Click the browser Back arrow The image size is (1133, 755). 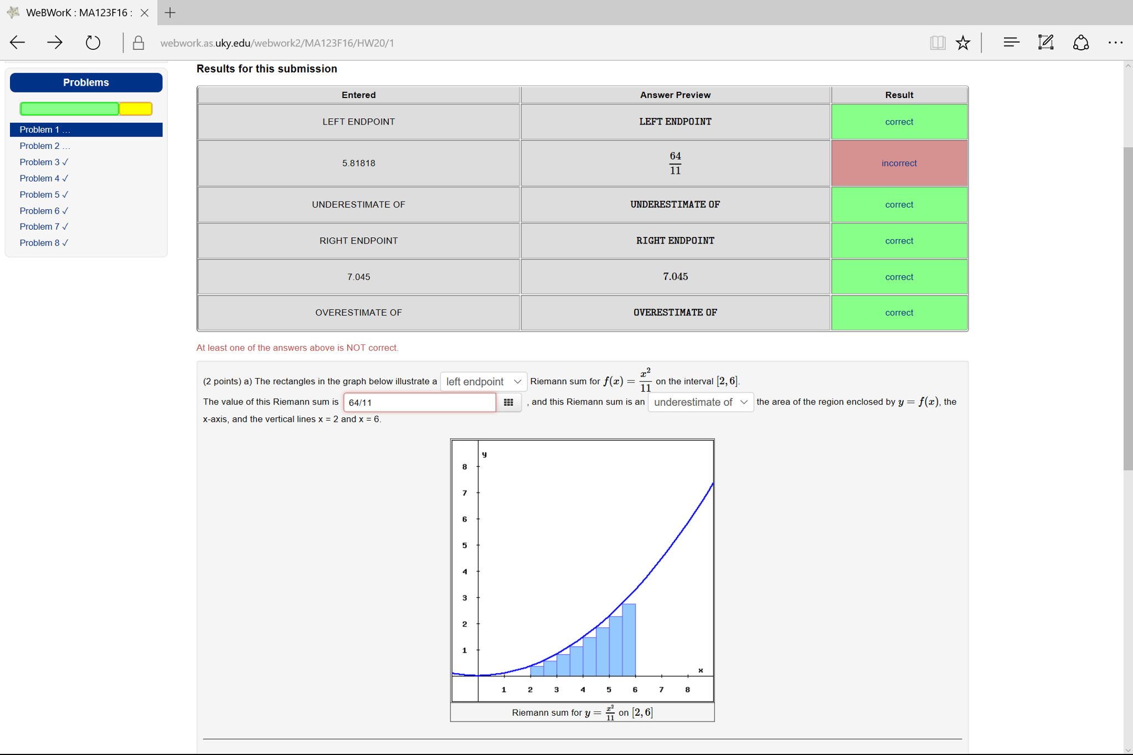[x=18, y=43]
